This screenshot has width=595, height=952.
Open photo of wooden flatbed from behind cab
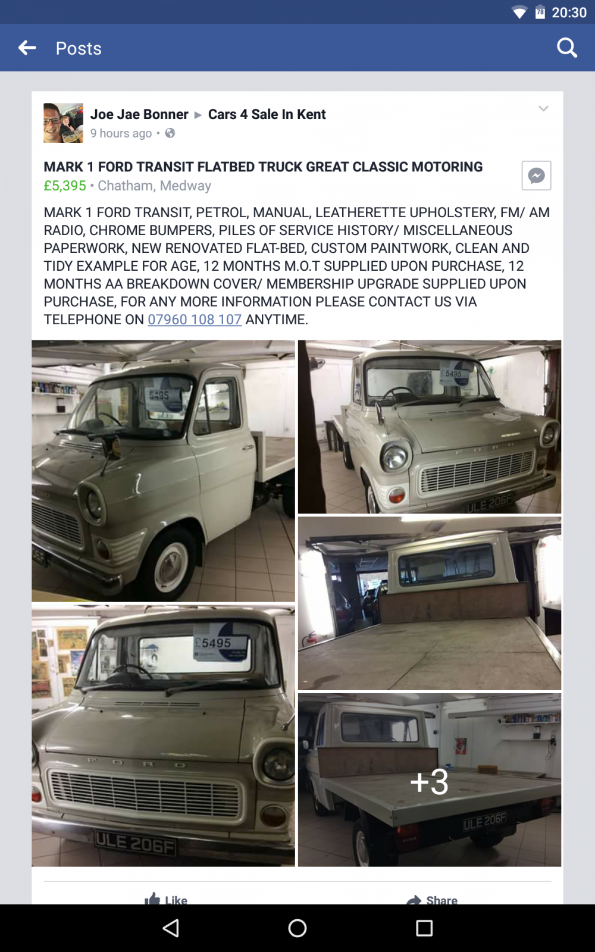pyautogui.click(x=430, y=603)
